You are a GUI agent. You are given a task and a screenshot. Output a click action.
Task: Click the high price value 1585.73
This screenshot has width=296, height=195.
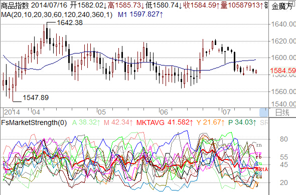click(128, 5)
